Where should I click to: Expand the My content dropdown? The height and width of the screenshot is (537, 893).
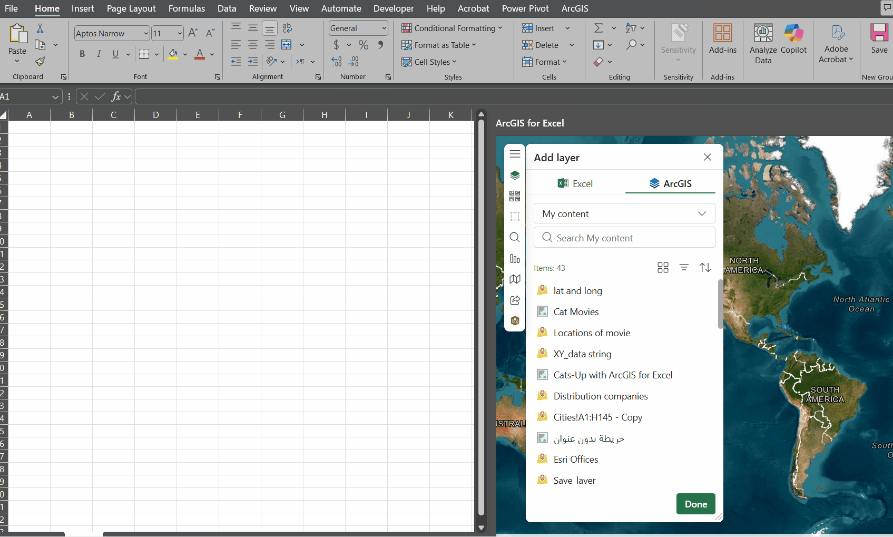[x=624, y=213]
